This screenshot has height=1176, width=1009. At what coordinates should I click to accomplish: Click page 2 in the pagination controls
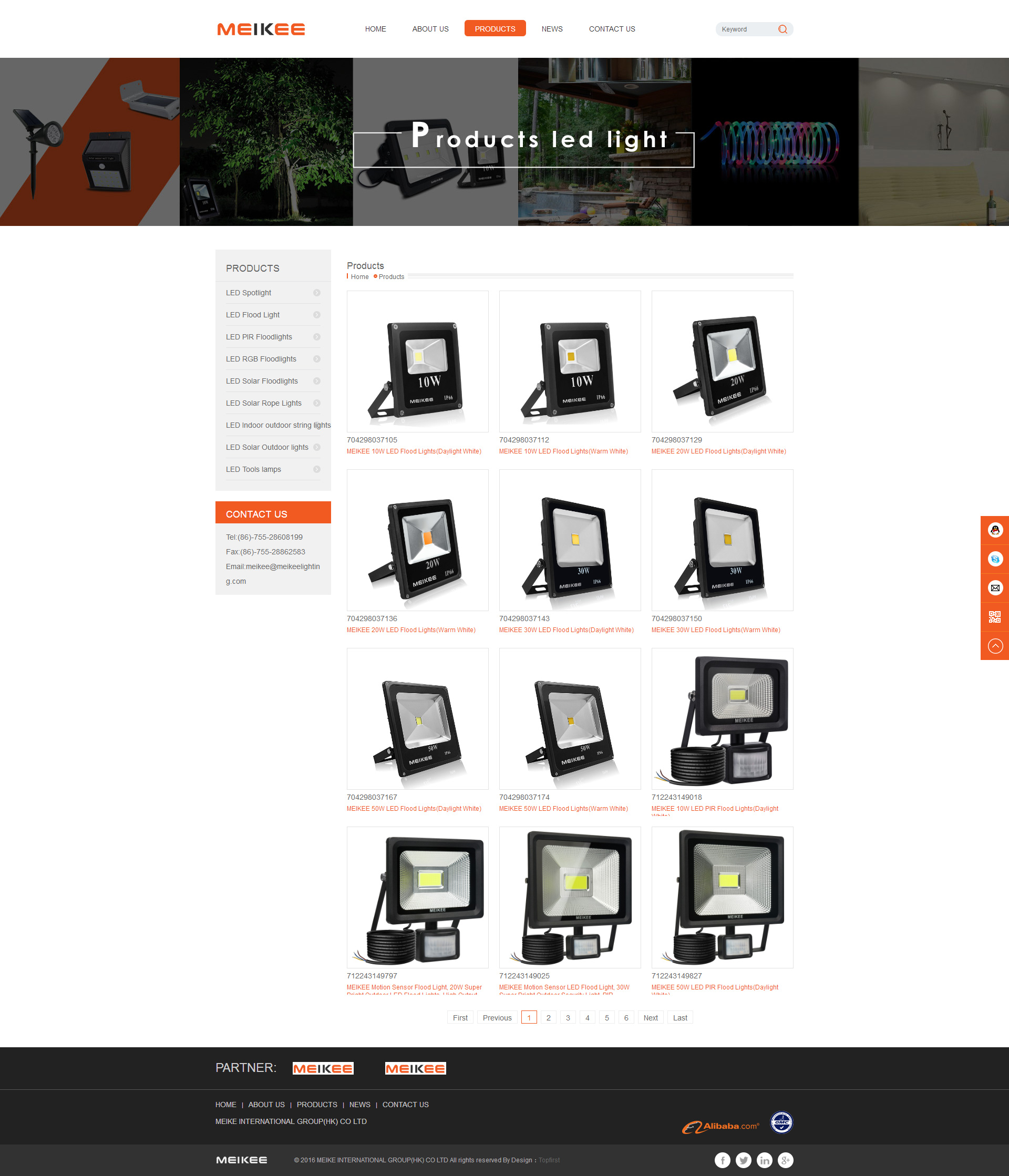(548, 1018)
